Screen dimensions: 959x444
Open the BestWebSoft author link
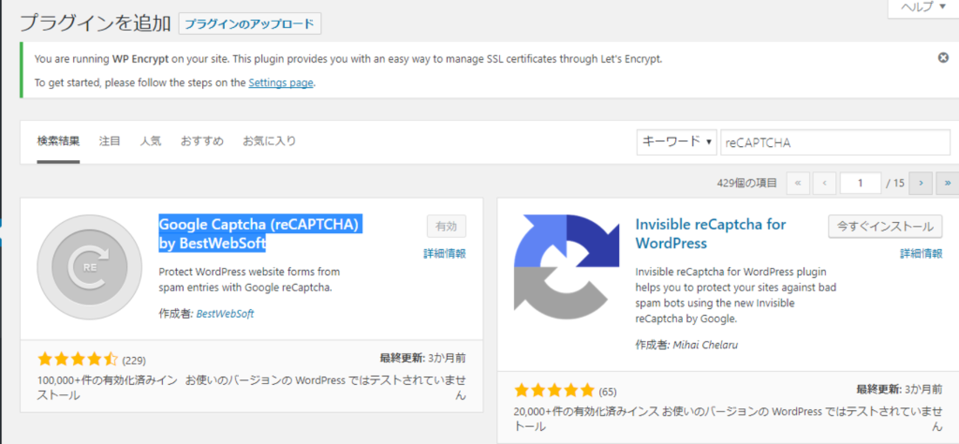click(x=225, y=313)
